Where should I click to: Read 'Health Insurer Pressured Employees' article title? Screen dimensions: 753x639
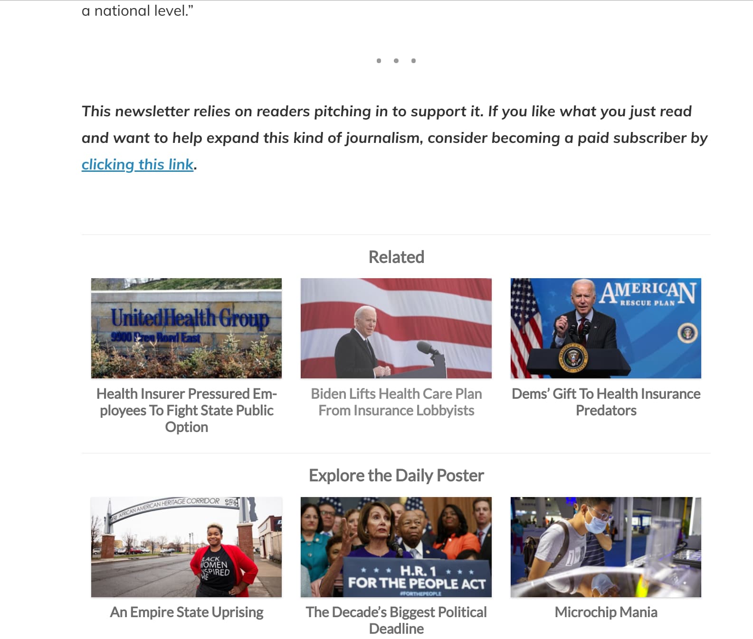186,410
